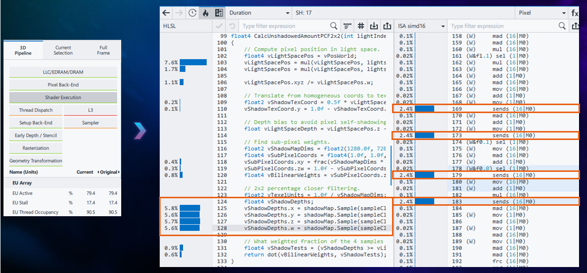Click the filter lines icon

[348, 26]
